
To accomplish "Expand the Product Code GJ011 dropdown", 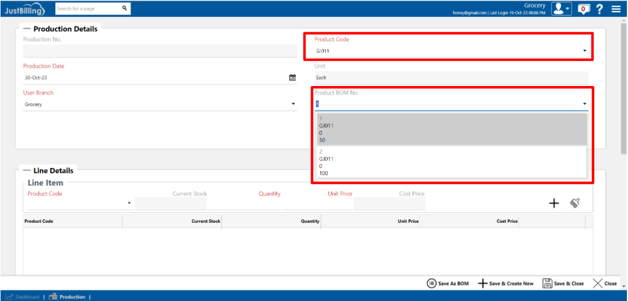I will (x=584, y=51).
